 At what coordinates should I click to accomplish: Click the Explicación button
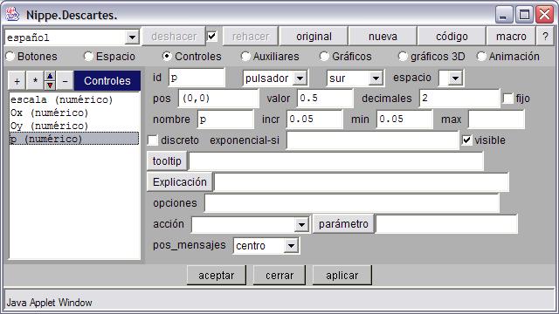click(180, 182)
